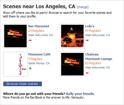Open the Bar Marmont thumbnail image

[x=15, y=36]
